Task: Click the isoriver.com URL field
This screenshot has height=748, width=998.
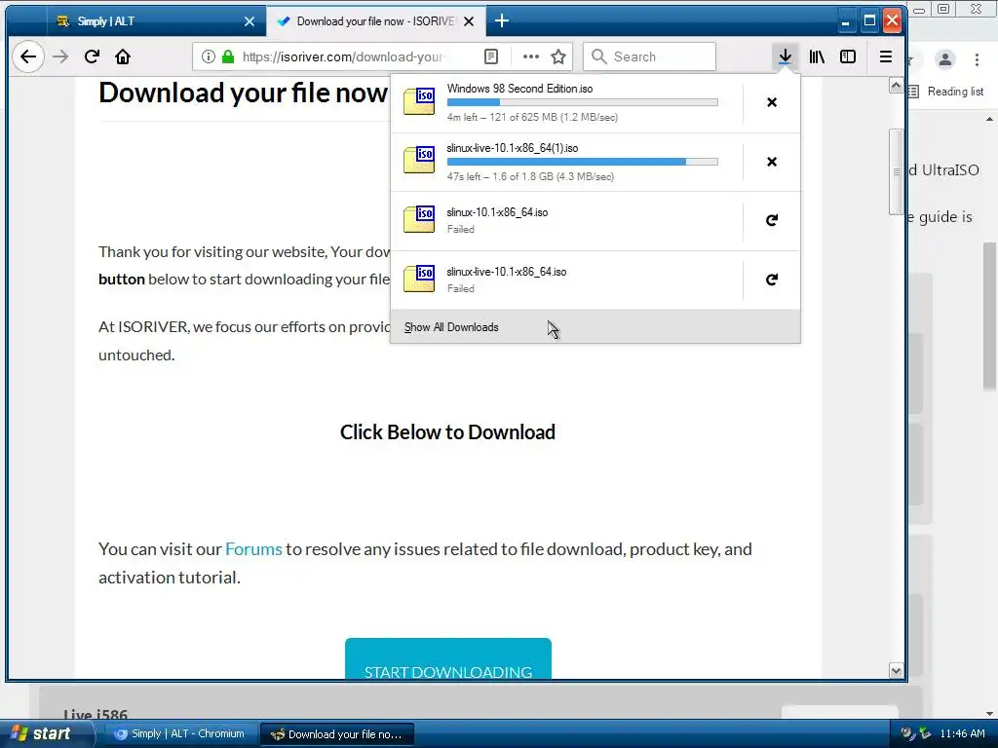Action: (344, 56)
